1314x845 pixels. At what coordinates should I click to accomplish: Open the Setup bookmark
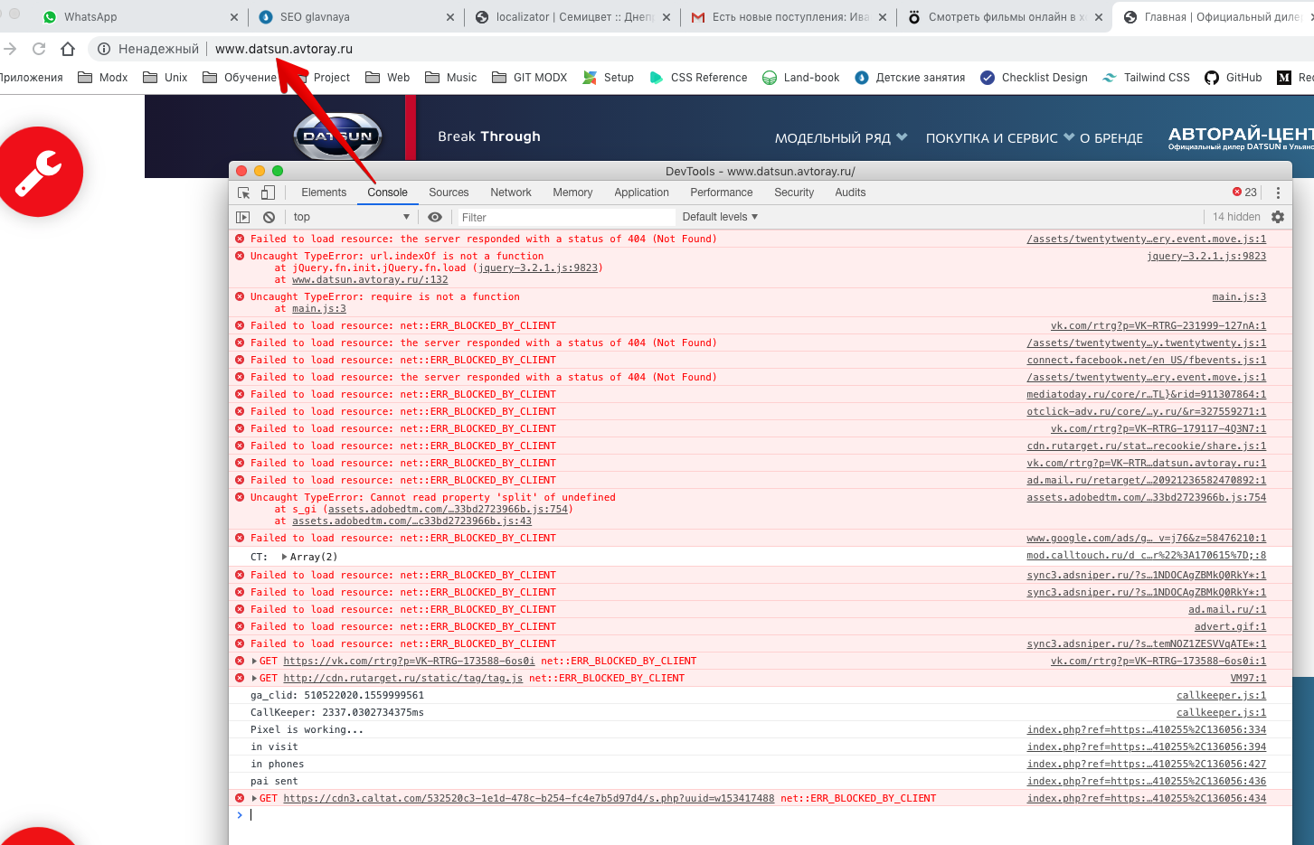click(609, 78)
